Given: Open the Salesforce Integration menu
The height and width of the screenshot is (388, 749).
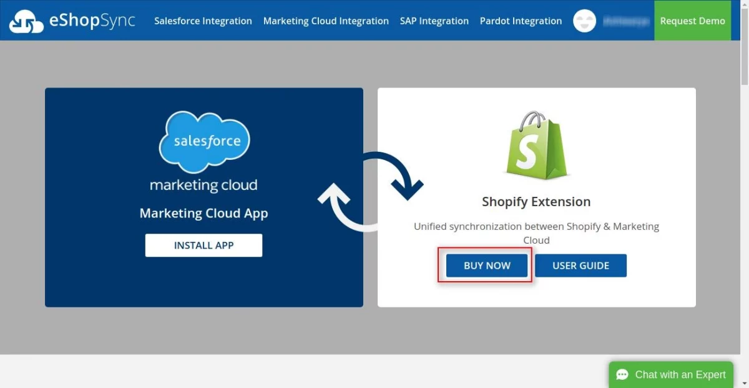Looking at the screenshot, I should pyautogui.click(x=203, y=21).
